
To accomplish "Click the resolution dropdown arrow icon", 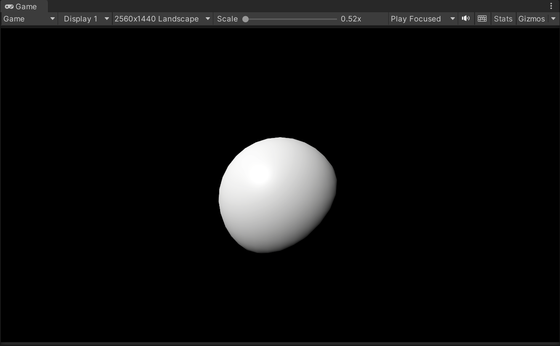I will tap(207, 18).
